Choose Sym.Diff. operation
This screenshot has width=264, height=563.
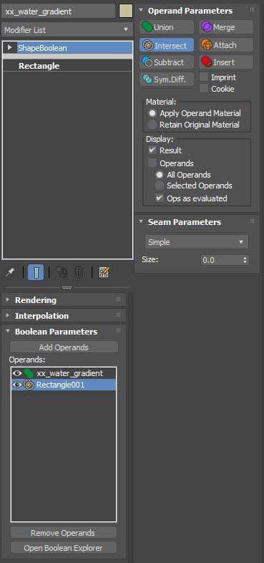tap(167, 79)
